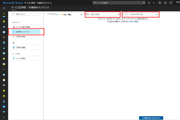
Task: Open Service Health heart icon in sidebar
Action: (4, 112)
